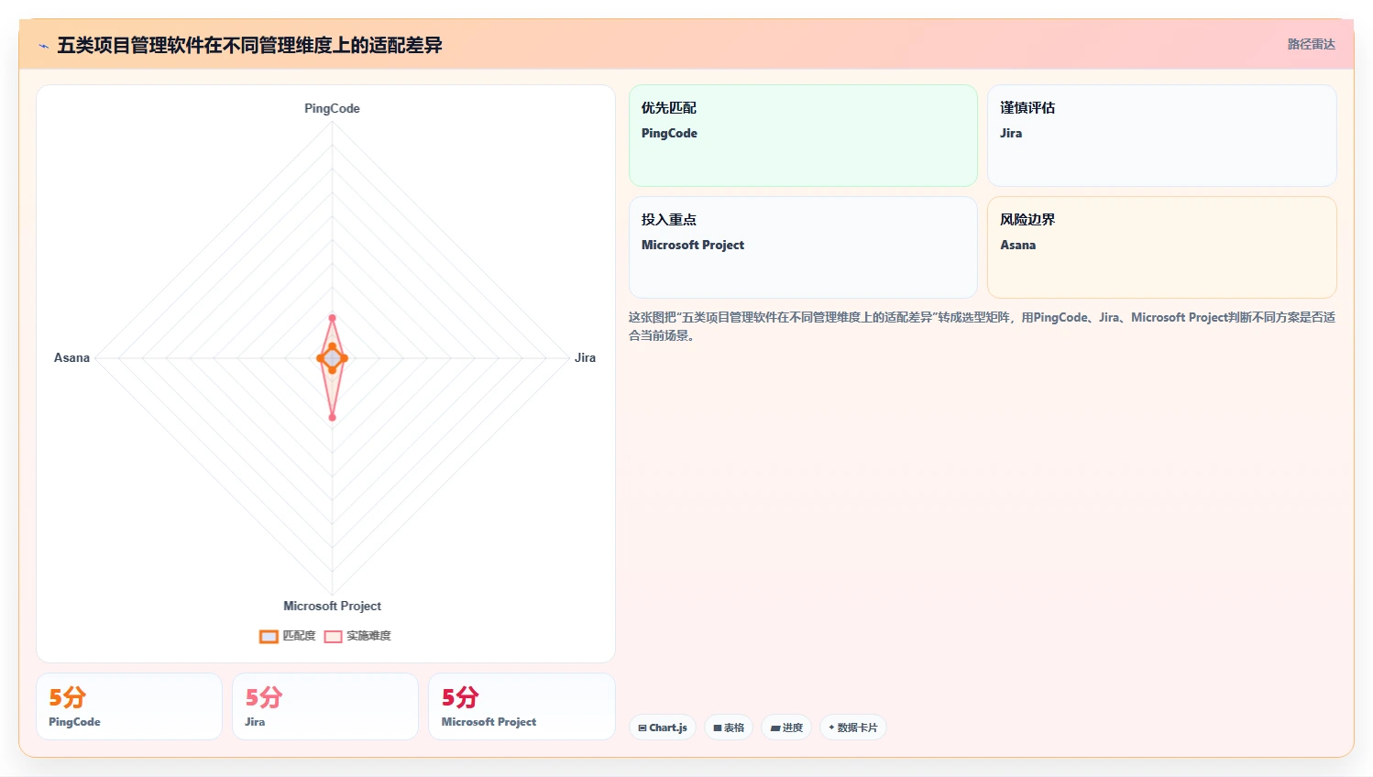This screenshot has width=1373, height=777.
Task: Open the 风险边界 Asana card
Action: click(1161, 247)
